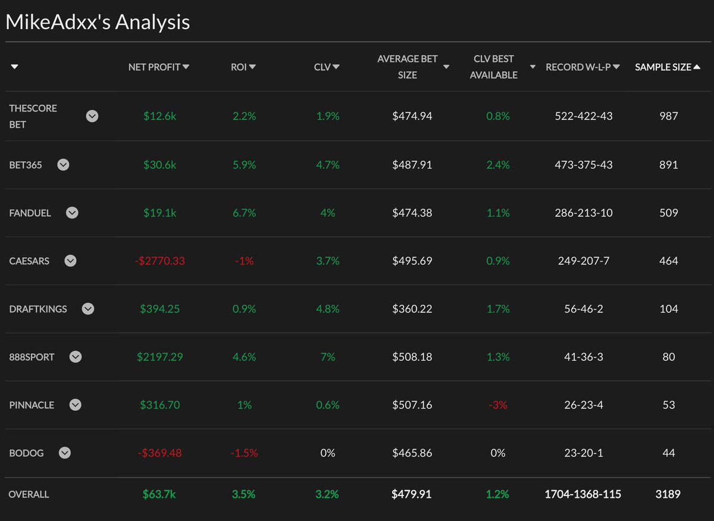Click overall average bet size $479.91

point(412,494)
